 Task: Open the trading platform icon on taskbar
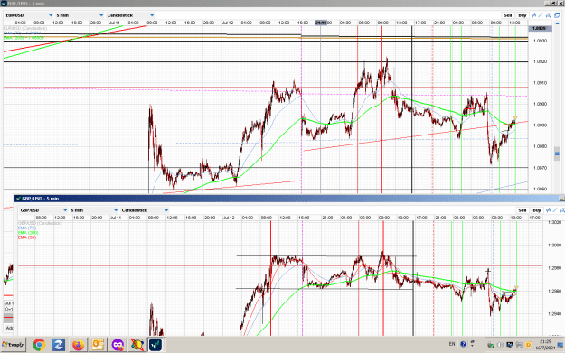click(155, 345)
